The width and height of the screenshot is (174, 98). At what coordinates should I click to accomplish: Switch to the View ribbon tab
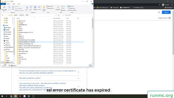coord(19,4)
